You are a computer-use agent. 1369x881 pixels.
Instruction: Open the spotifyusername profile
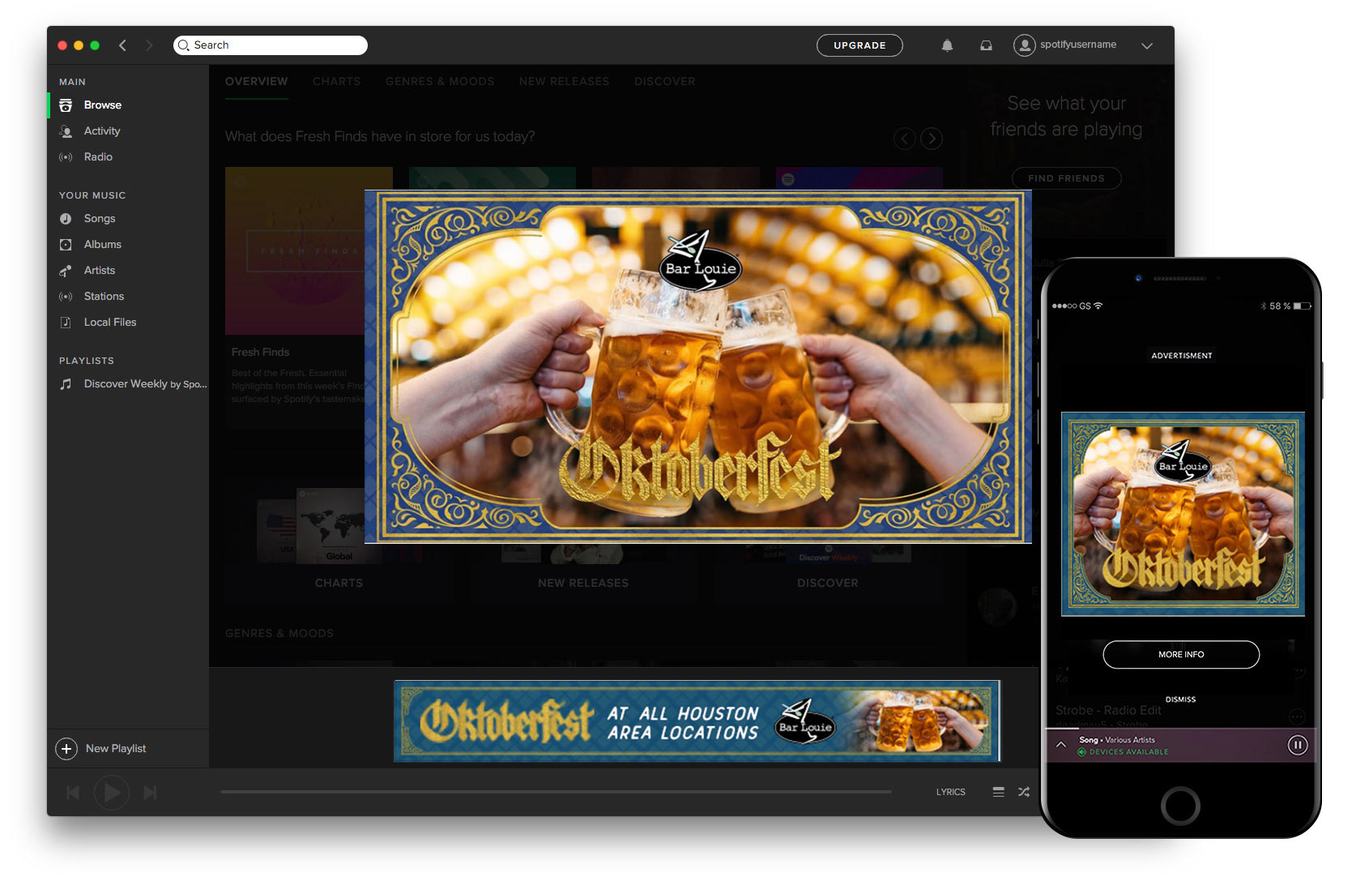coord(1078,45)
